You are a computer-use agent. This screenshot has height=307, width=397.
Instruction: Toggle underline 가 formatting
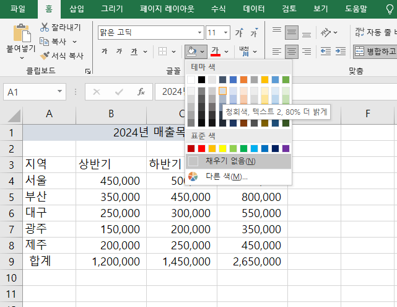[x=134, y=51]
